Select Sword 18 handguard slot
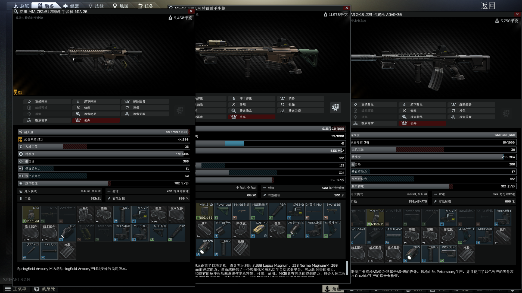Screen dimensions: 522x293 (332, 211)
